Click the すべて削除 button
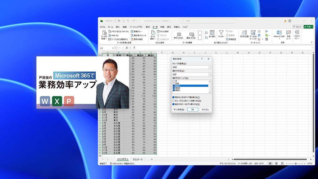 coord(179,109)
